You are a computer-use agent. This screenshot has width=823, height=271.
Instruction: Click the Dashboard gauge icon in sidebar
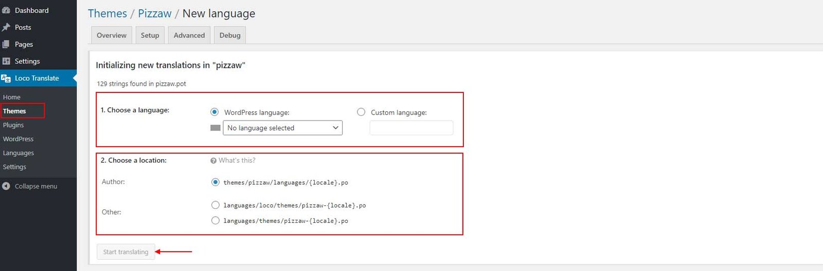pyautogui.click(x=6, y=10)
